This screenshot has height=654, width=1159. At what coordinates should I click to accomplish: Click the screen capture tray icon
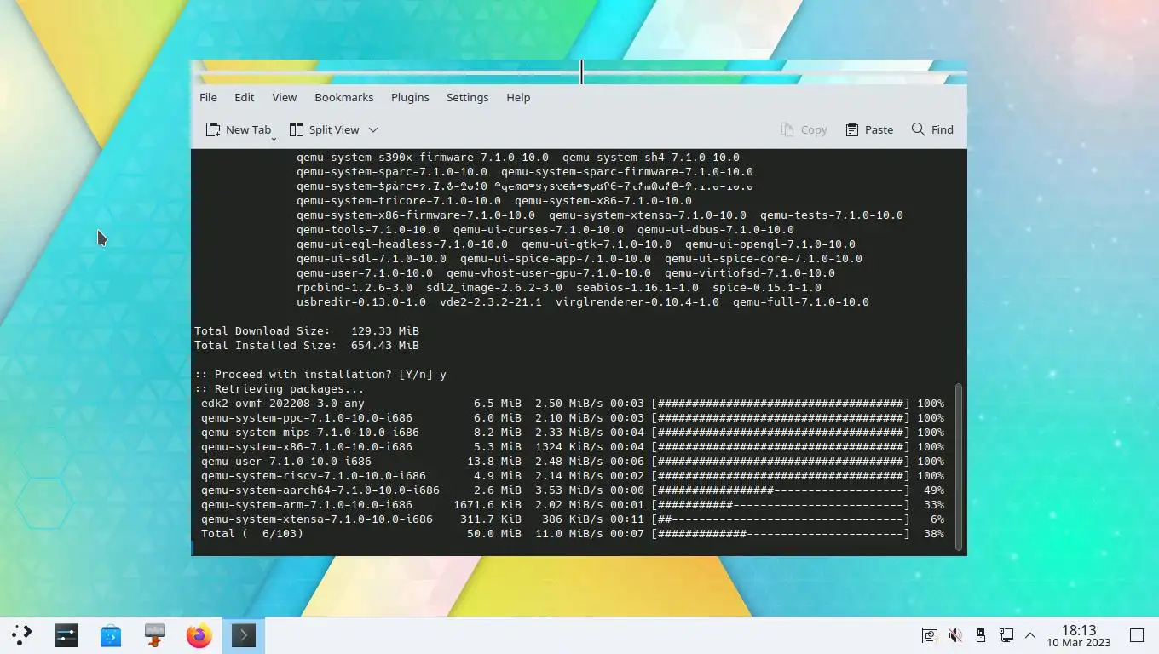929,635
